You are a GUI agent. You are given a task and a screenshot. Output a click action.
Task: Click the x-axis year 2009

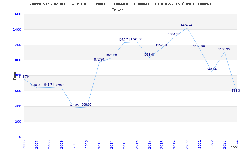tap(62, 144)
